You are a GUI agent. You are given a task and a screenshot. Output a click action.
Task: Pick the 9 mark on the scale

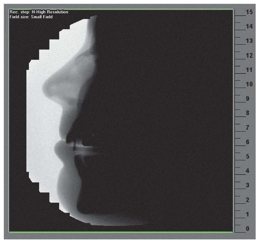pyautogui.click(x=248, y=99)
